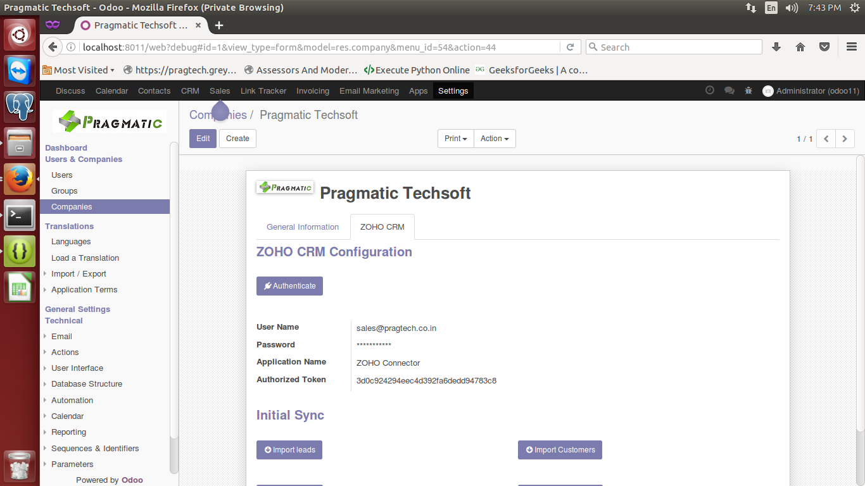Open Odoo activities clock icon
Screen dimensions: 865x486
710,90
